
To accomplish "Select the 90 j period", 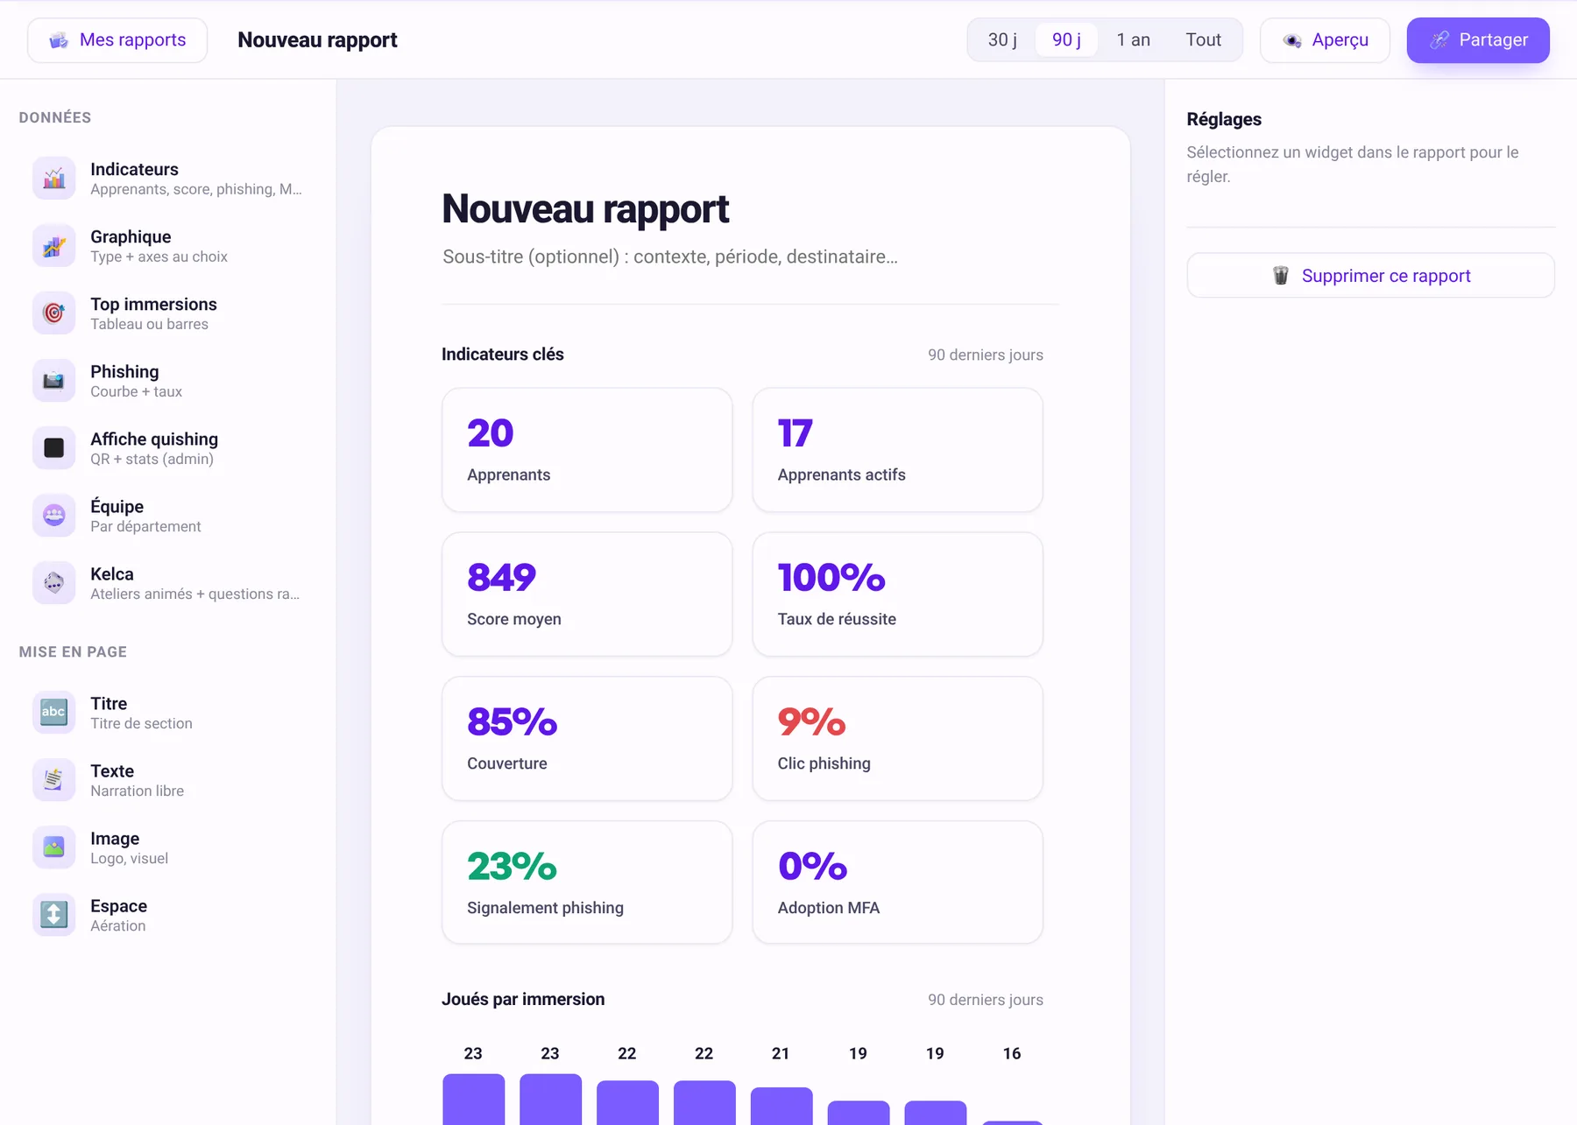I will (x=1066, y=40).
